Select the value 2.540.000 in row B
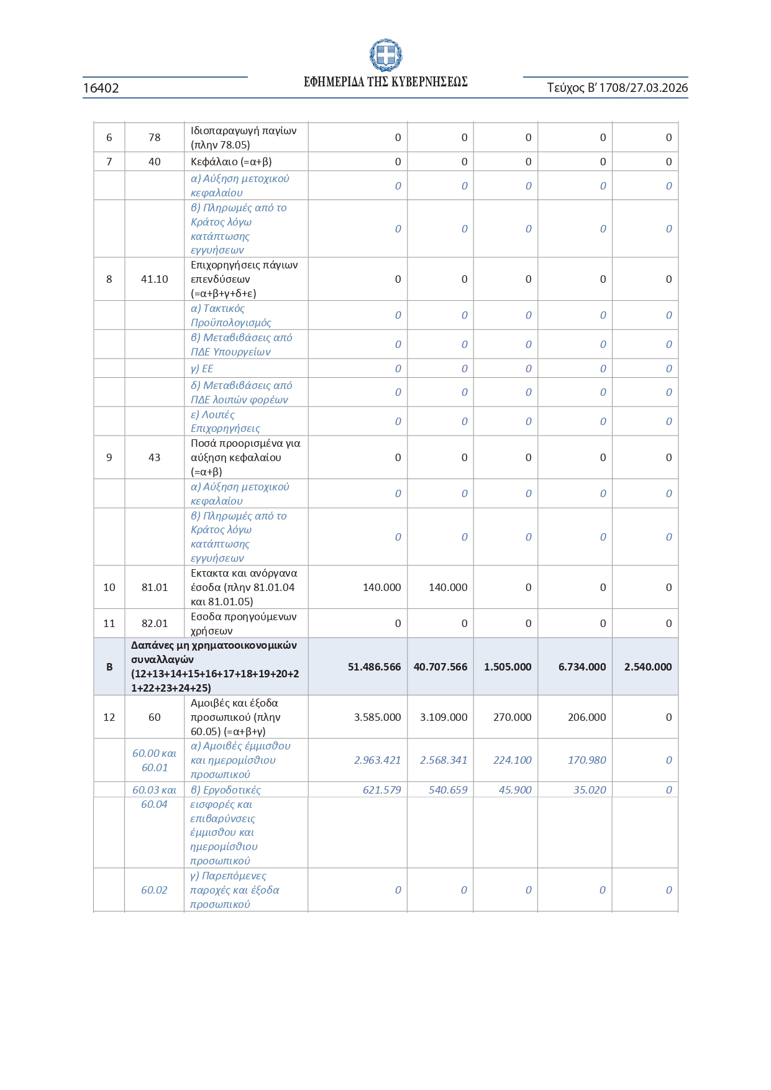771x1090 pixels. click(647, 667)
